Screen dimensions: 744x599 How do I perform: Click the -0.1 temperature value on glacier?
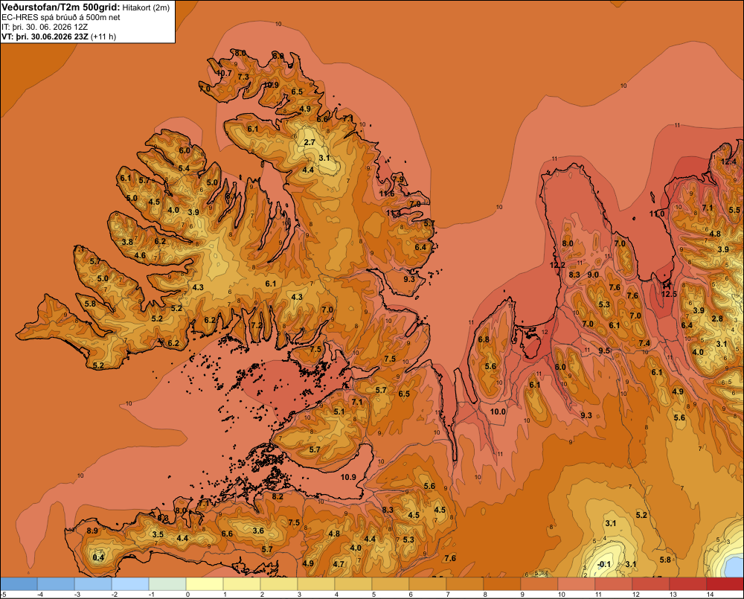pyautogui.click(x=604, y=564)
